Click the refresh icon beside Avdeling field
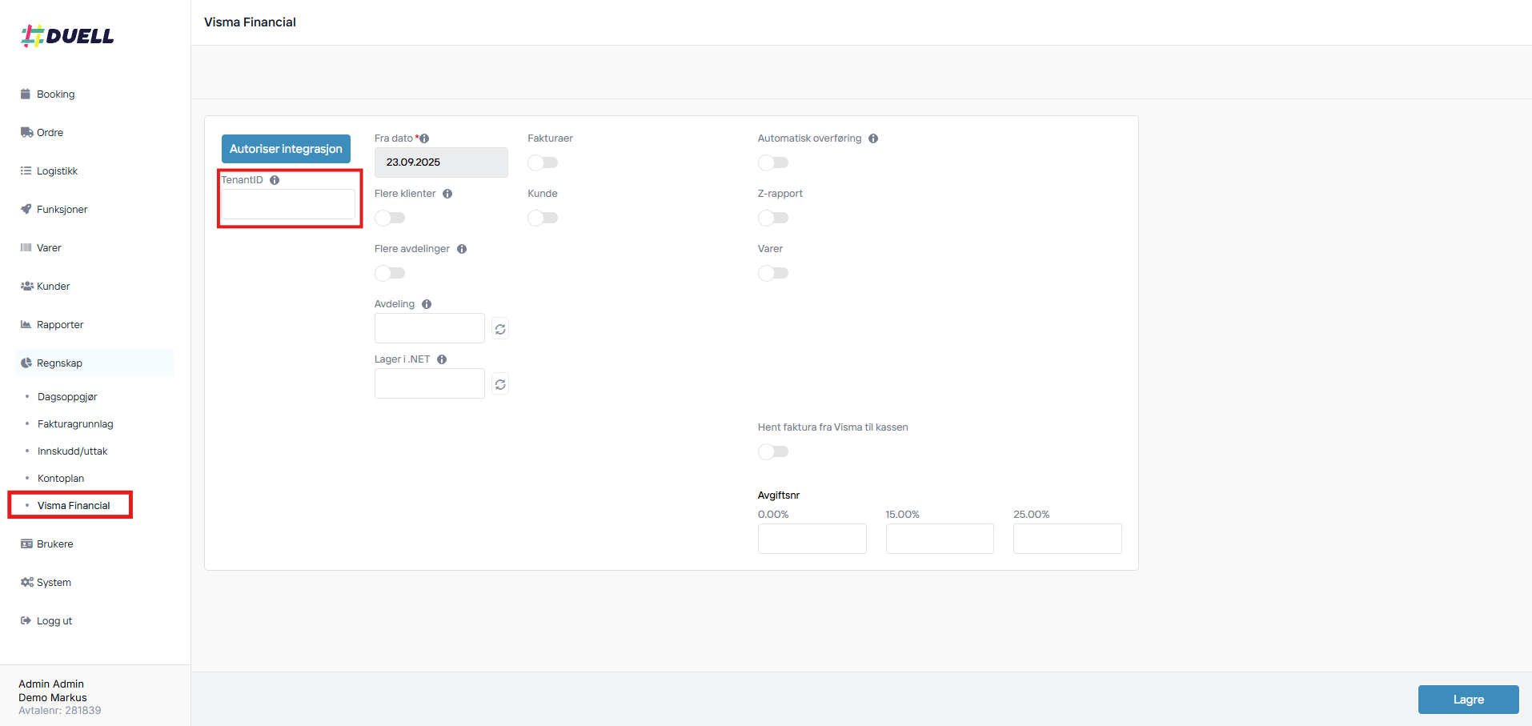Image resolution: width=1532 pixels, height=726 pixels. pyautogui.click(x=500, y=329)
